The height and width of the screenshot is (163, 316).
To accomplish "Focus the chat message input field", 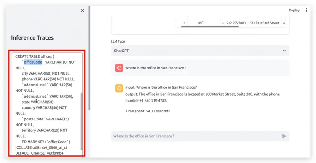I will [x=200, y=136].
